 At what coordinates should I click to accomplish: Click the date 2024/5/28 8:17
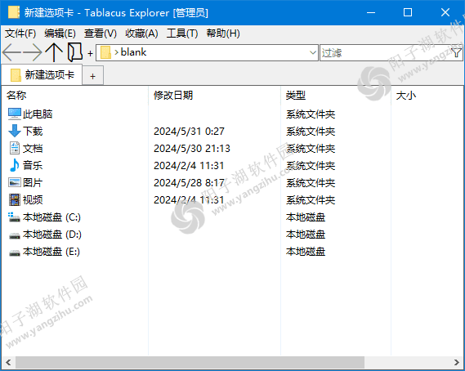coord(189,183)
